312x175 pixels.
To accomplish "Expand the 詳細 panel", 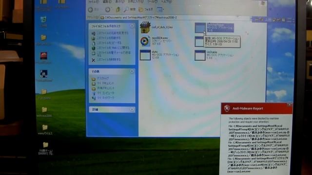I will pyautogui.click(x=132, y=109).
